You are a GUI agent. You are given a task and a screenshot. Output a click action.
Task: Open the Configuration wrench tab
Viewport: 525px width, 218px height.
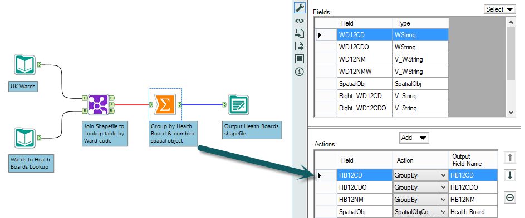(x=300, y=8)
